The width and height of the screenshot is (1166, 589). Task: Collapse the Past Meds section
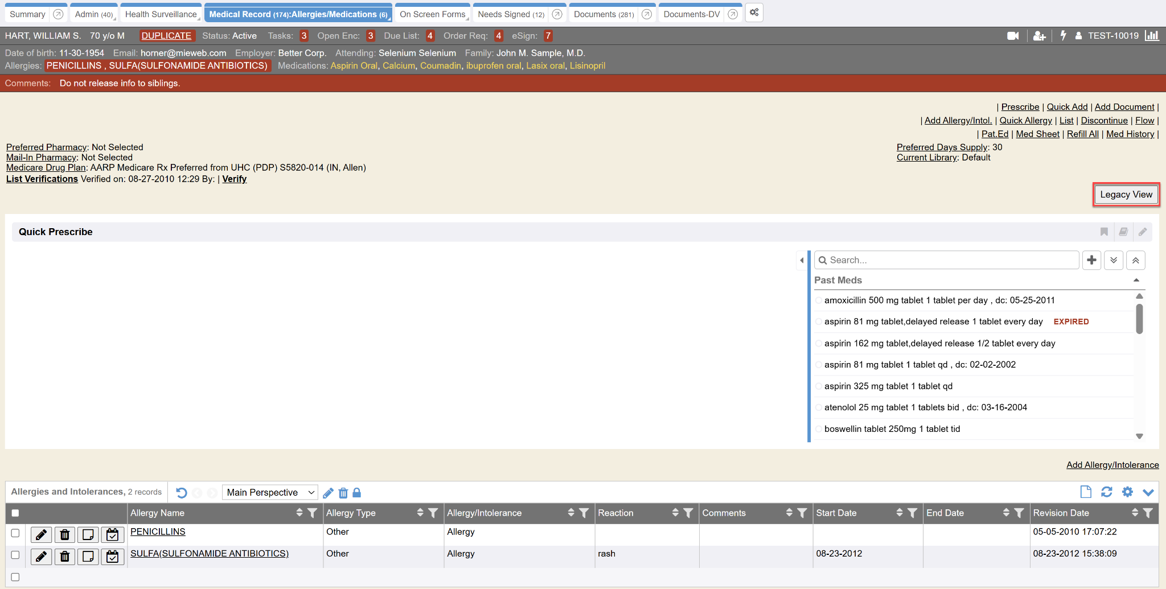coord(1136,280)
